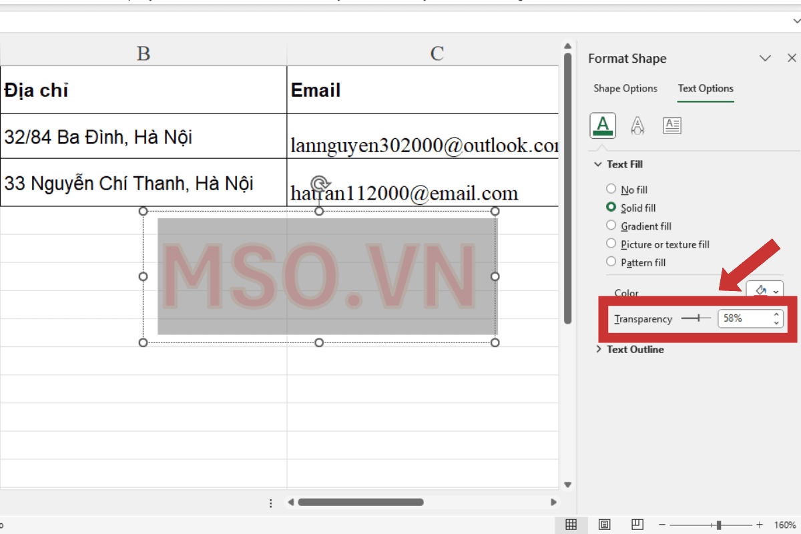The image size is (801, 534).
Task: Click the Zoom Out minus icon
Action: 661,525
